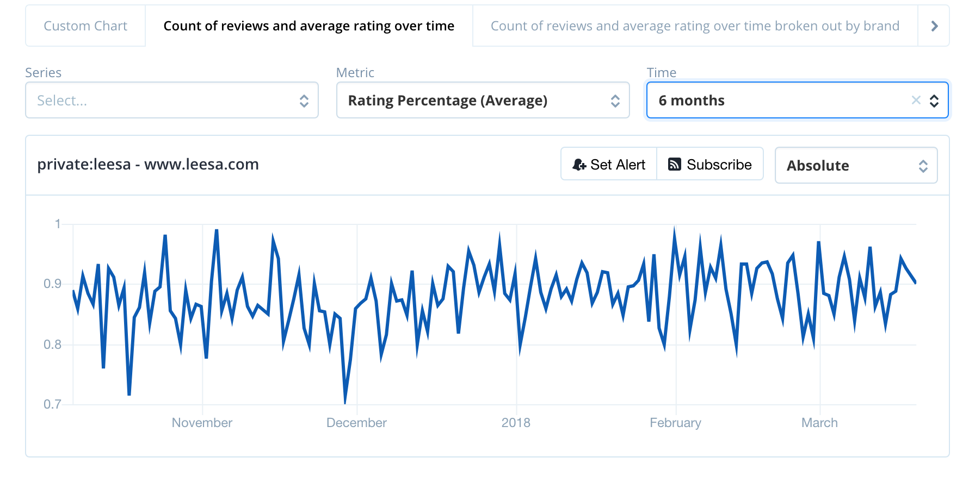Click the chevrons on the Series select box
The height and width of the screenshot is (489, 975).
[x=305, y=100]
